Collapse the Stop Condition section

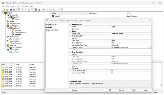click(x=70, y=52)
